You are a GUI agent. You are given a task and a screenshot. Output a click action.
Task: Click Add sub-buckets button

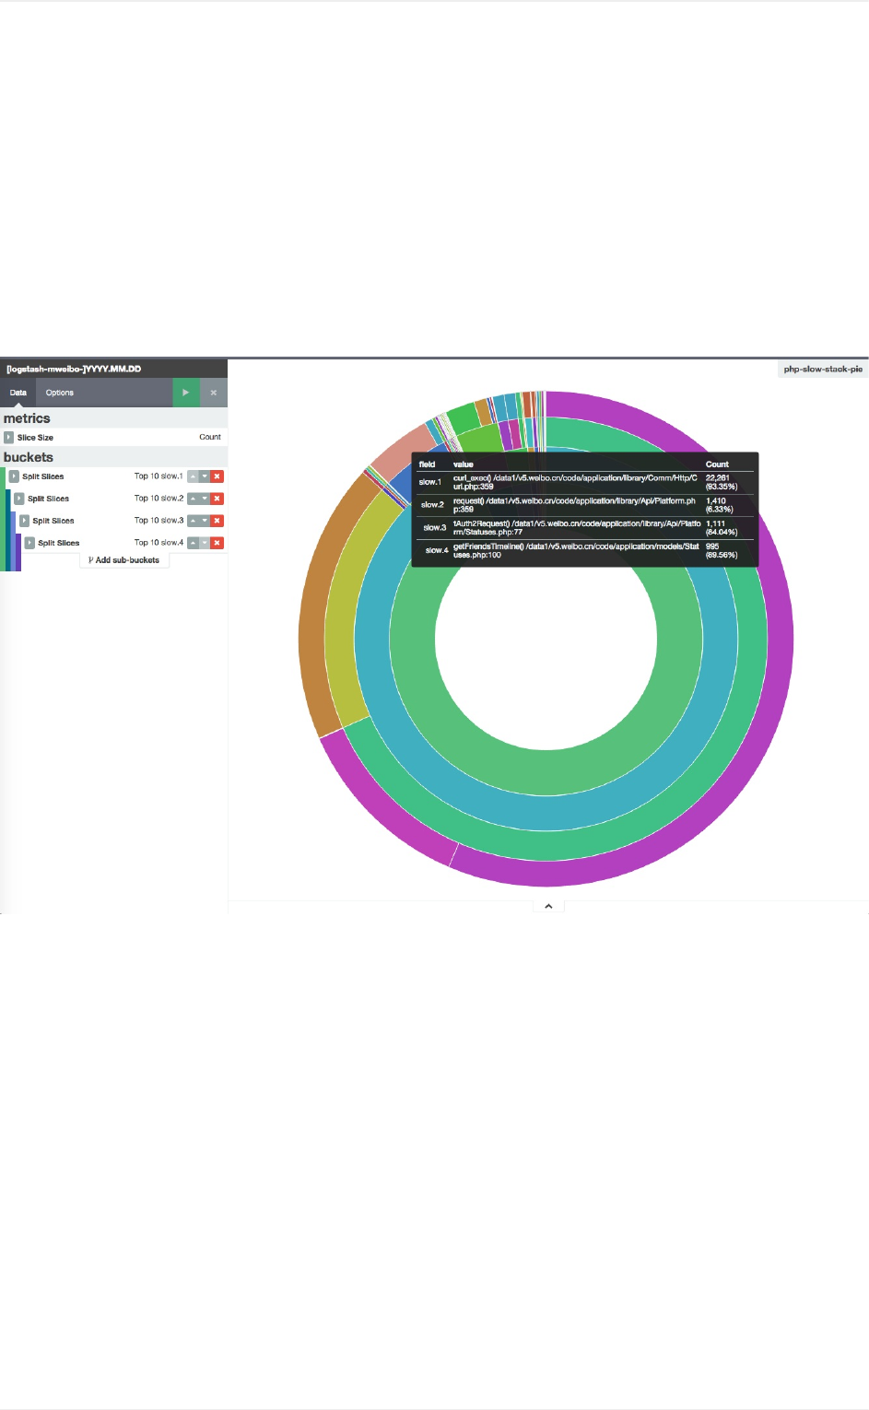[124, 560]
